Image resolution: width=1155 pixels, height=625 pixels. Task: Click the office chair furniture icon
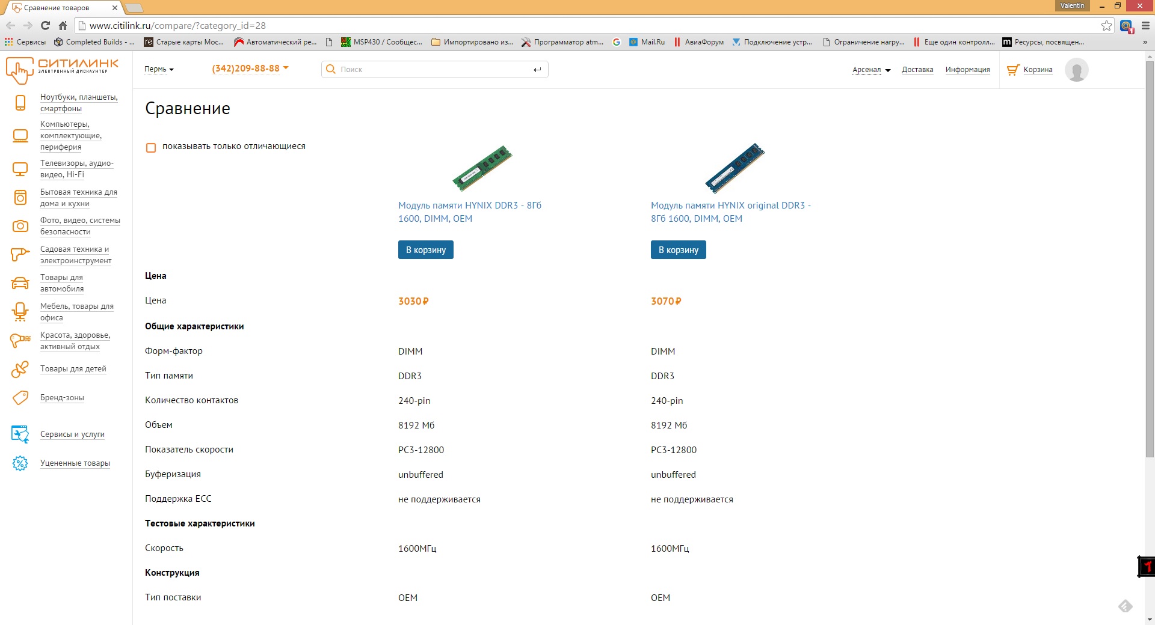(20, 312)
